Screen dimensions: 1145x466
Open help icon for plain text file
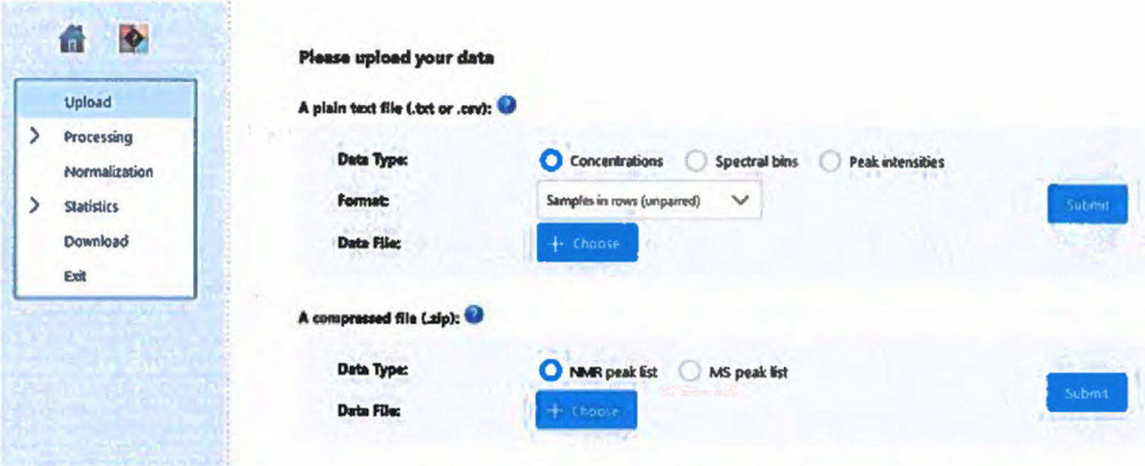506,106
